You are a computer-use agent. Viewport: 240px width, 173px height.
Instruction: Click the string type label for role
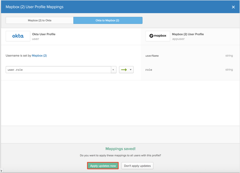pyautogui.click(x=229, y=70)
